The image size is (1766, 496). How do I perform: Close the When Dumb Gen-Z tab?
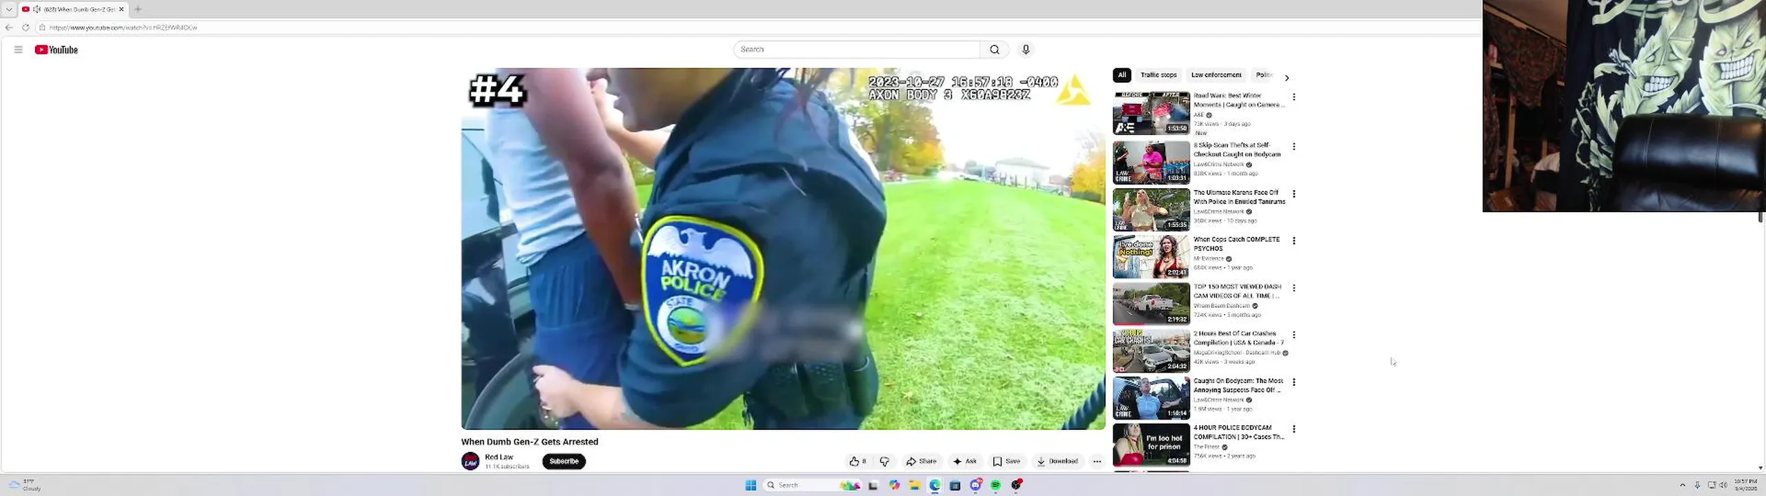[x=121, y=9]
